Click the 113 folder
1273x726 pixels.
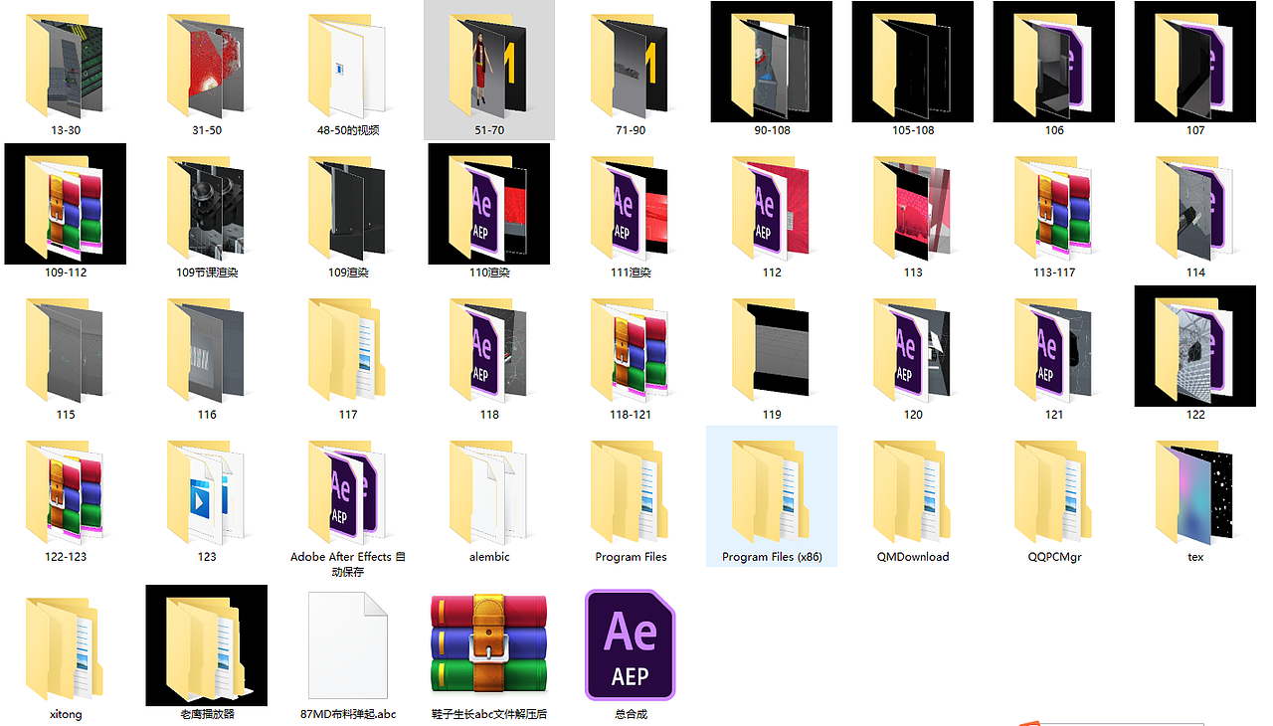pos(913,208)
